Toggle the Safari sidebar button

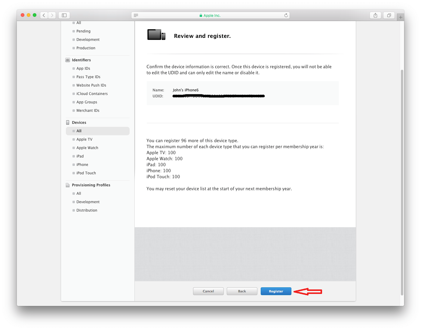click(x=64, y=15)
